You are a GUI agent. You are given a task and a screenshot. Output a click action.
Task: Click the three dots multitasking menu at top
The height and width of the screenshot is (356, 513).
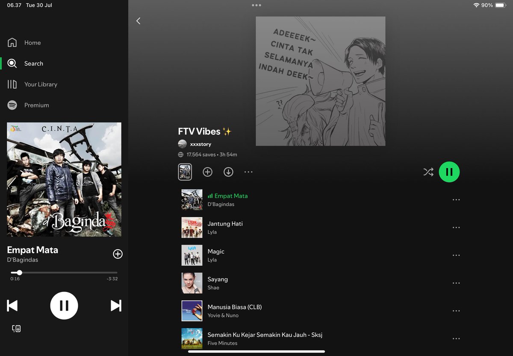pos(256,5)
